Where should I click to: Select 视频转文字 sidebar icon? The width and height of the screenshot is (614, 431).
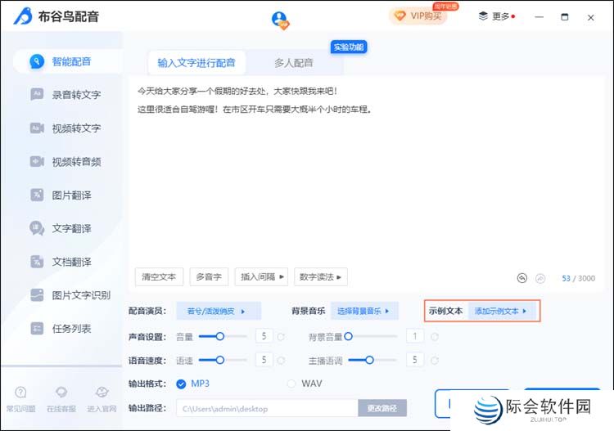[37, 128]
